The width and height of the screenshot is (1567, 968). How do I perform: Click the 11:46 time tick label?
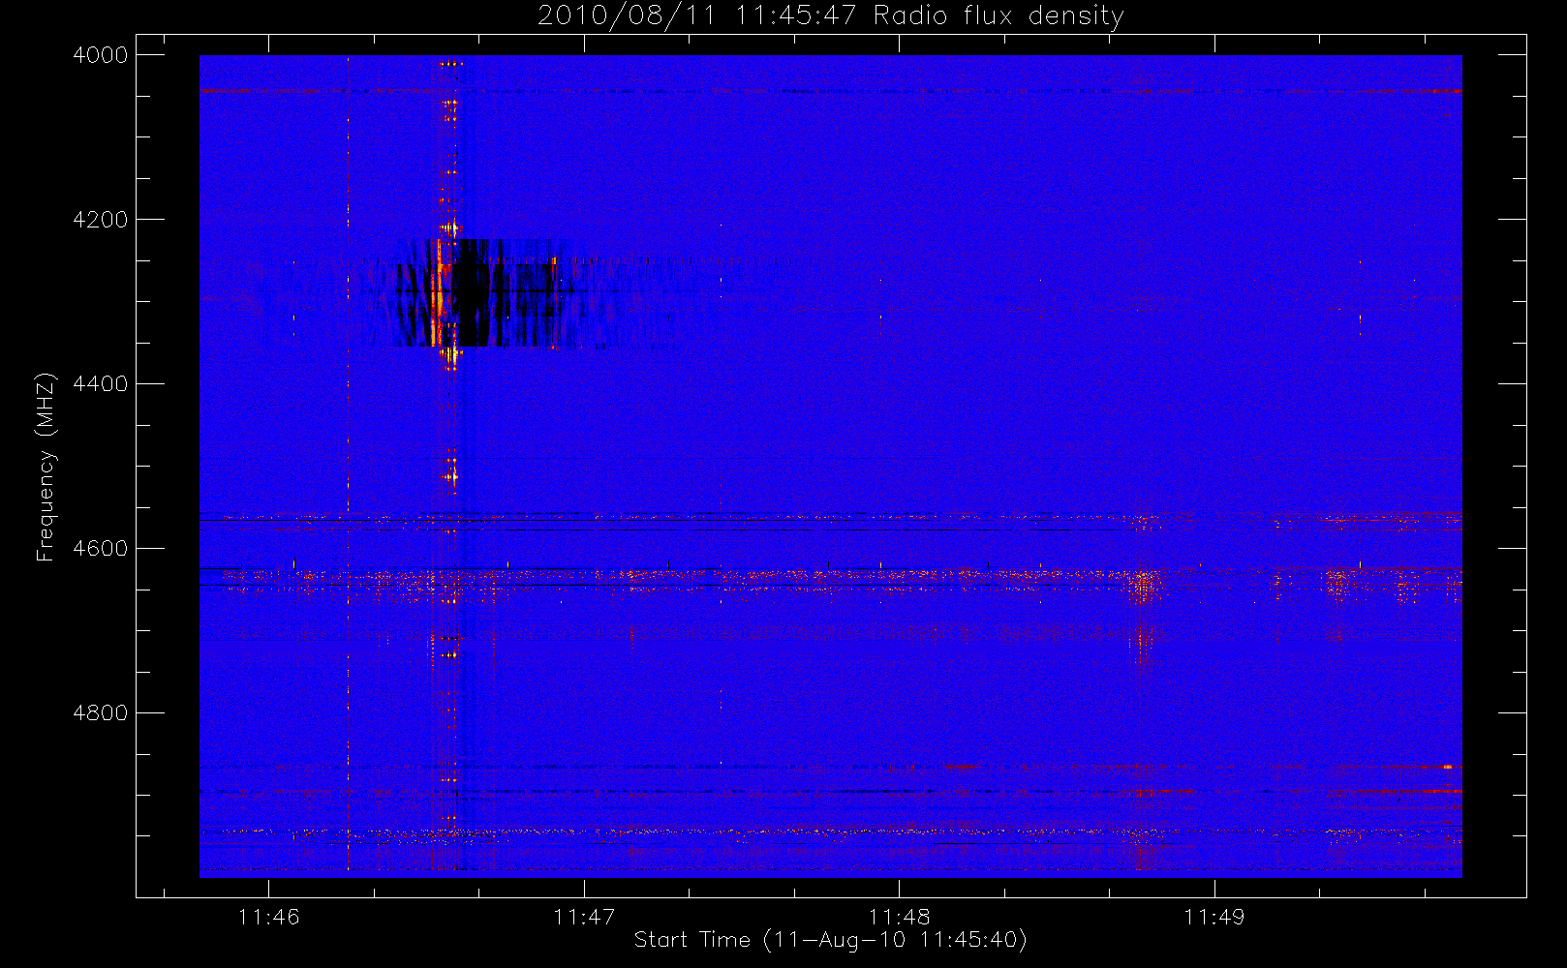269,917
